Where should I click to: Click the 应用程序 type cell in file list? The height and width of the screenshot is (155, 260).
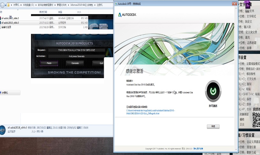click(x=62, y=23)
